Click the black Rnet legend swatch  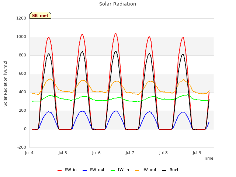point(164,170)
